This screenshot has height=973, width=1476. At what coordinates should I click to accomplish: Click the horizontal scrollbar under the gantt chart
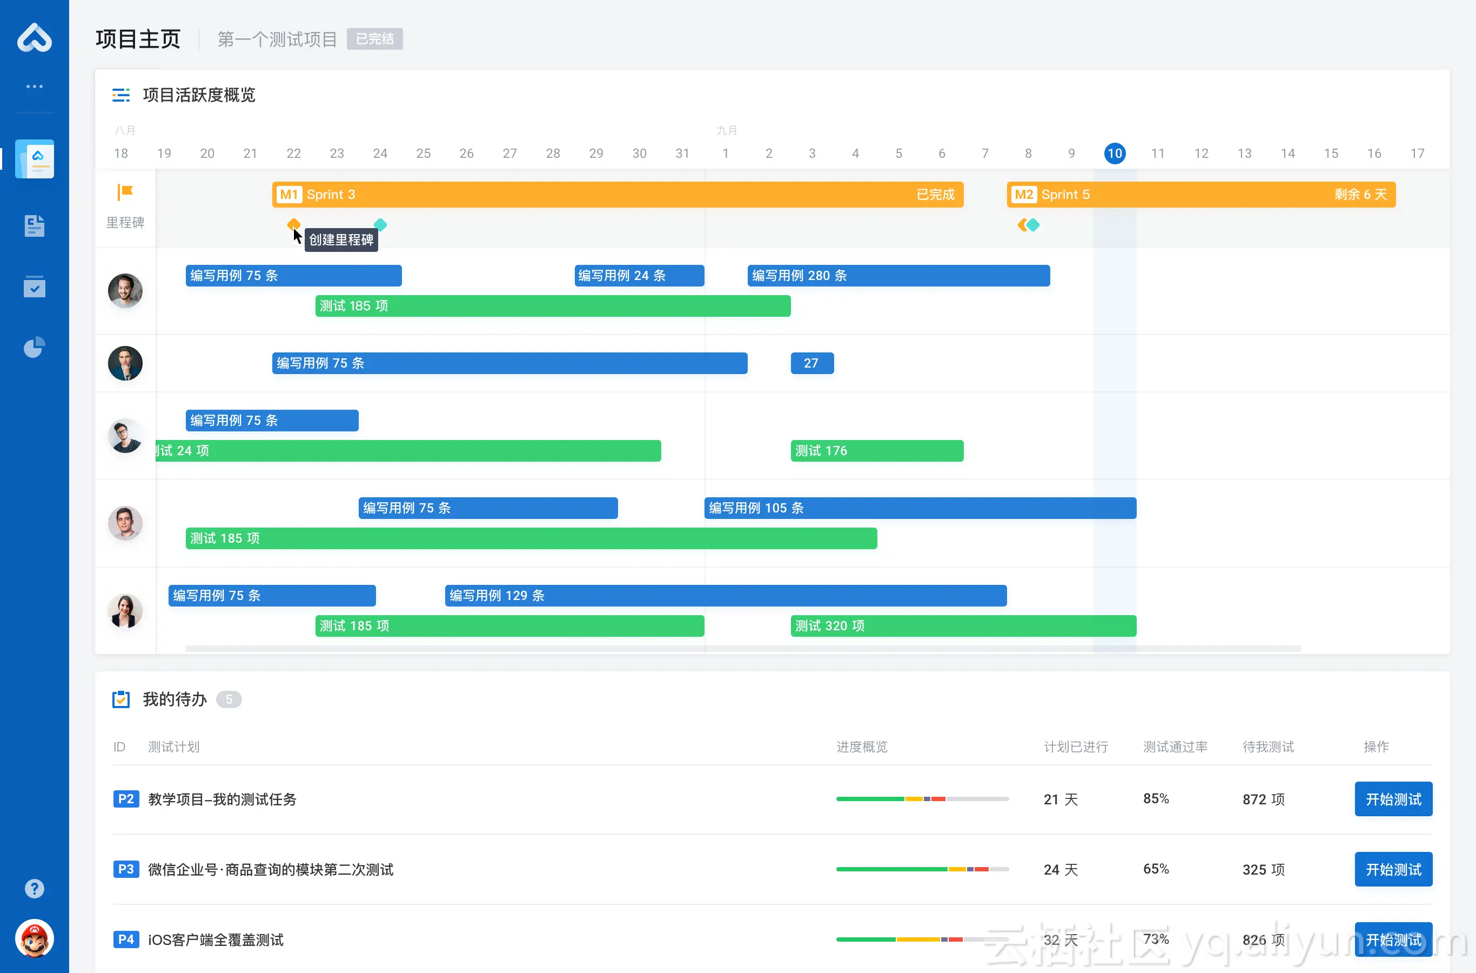pyautogui.click(x=742, y=649)
